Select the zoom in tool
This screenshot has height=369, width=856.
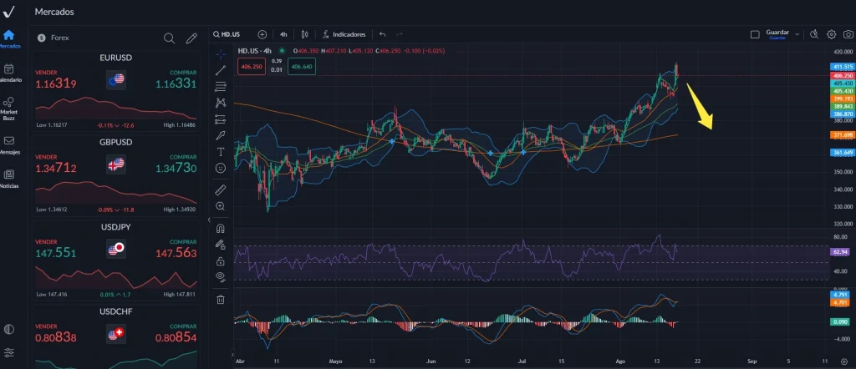[x=221, y=206]
